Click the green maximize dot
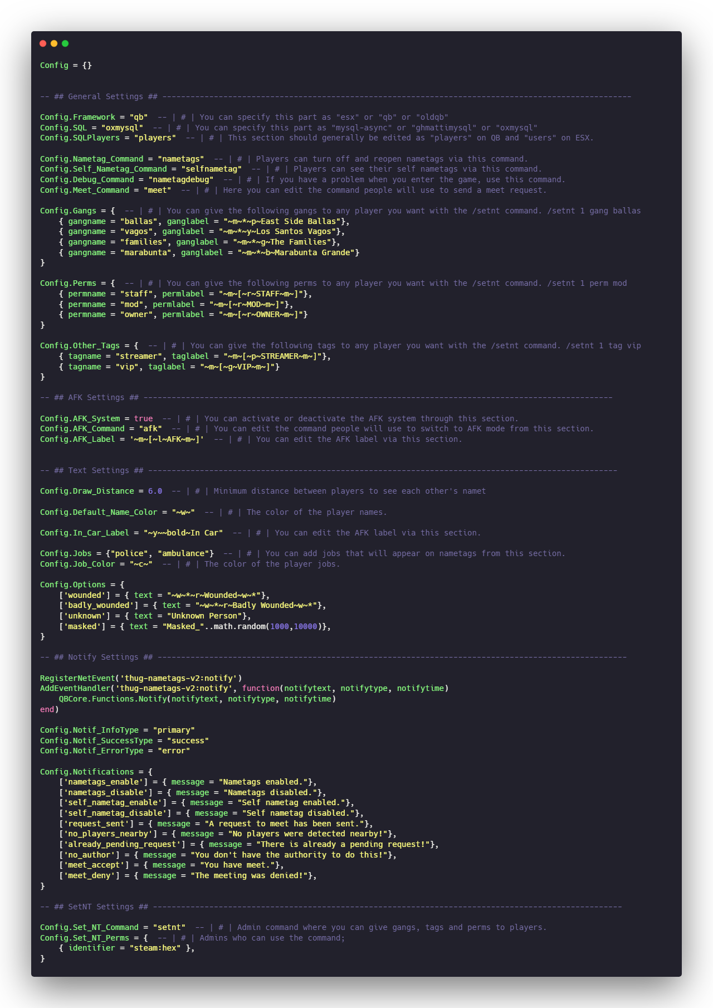 click(x=65, y=43)
